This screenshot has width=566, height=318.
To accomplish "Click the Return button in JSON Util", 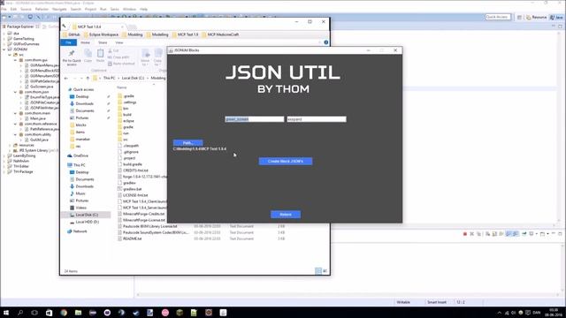I will point(286,215).
